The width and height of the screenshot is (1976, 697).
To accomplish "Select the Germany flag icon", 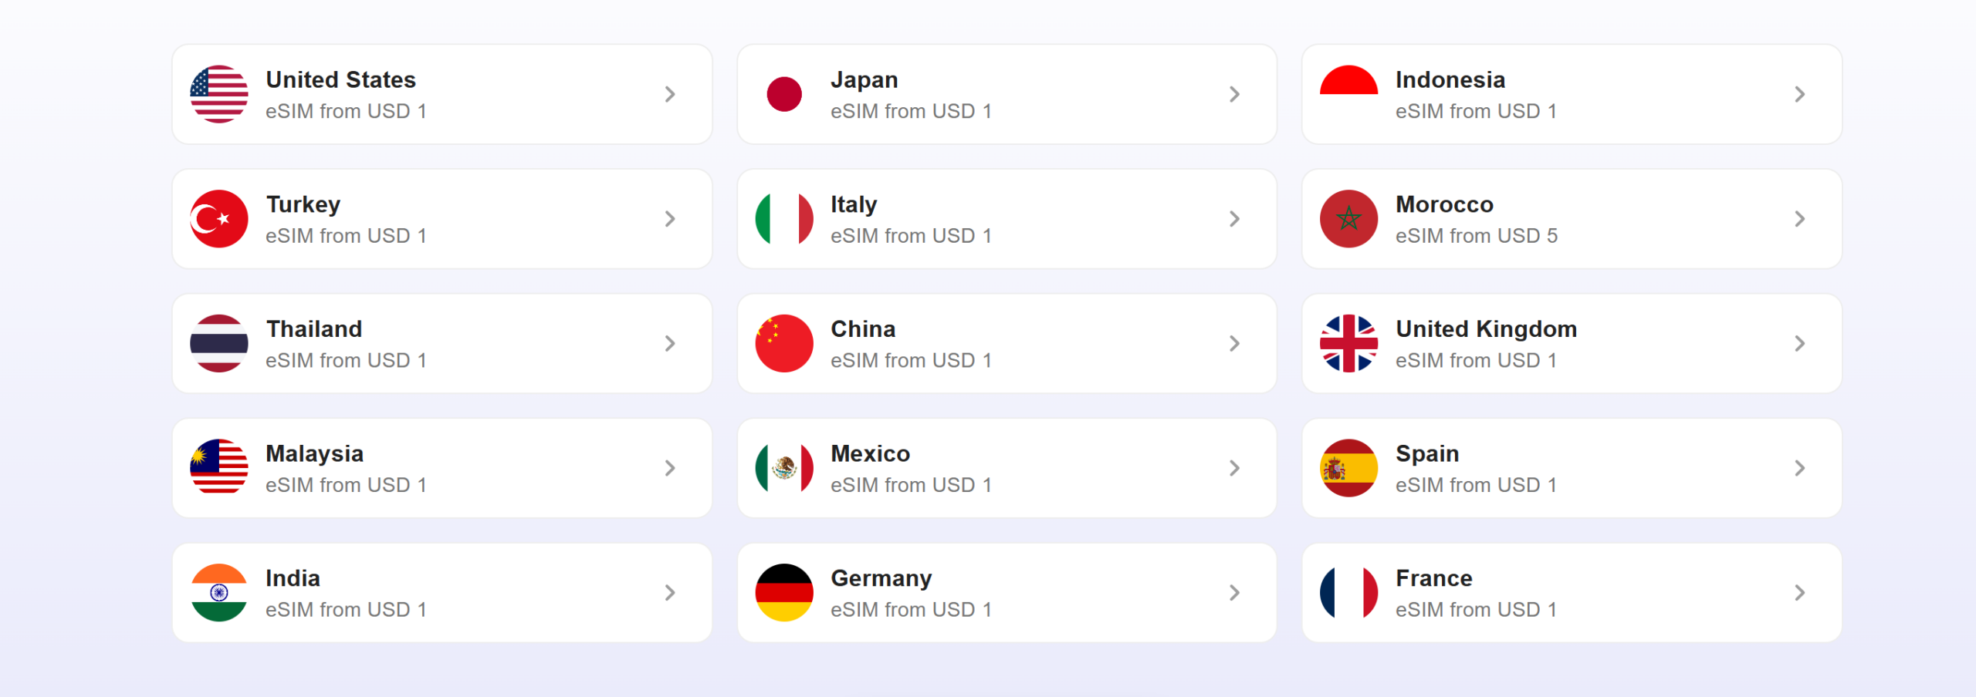I will [784, 593].
